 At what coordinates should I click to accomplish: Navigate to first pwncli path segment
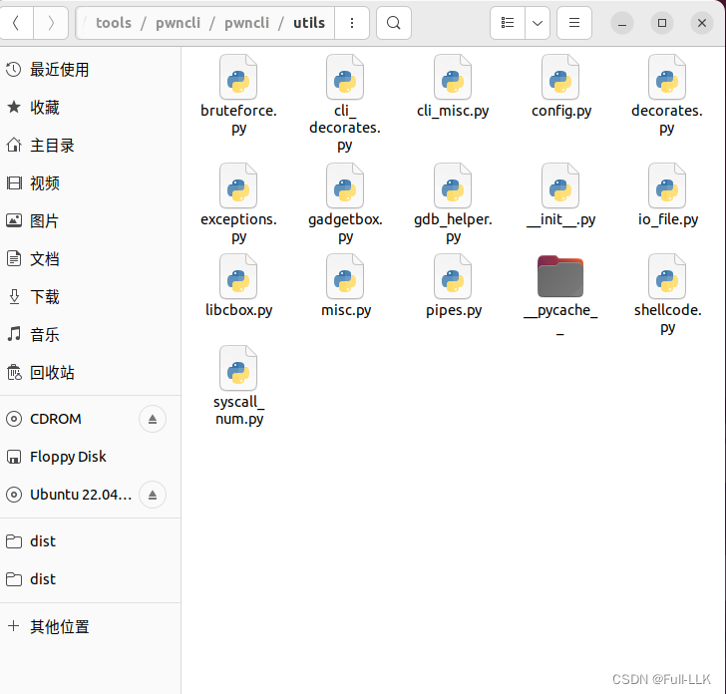[x=178, y=23]
